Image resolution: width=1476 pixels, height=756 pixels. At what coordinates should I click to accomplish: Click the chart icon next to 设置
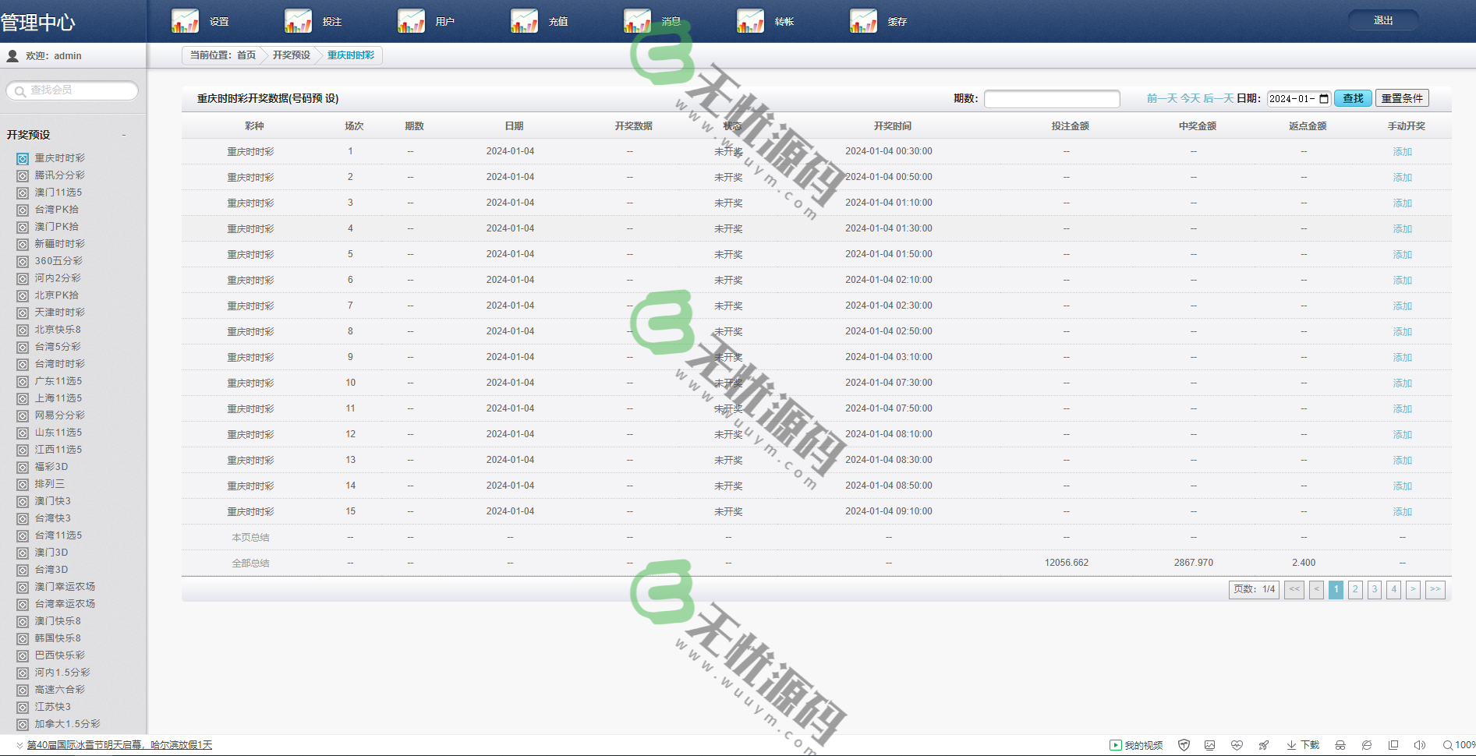point(185,21)
